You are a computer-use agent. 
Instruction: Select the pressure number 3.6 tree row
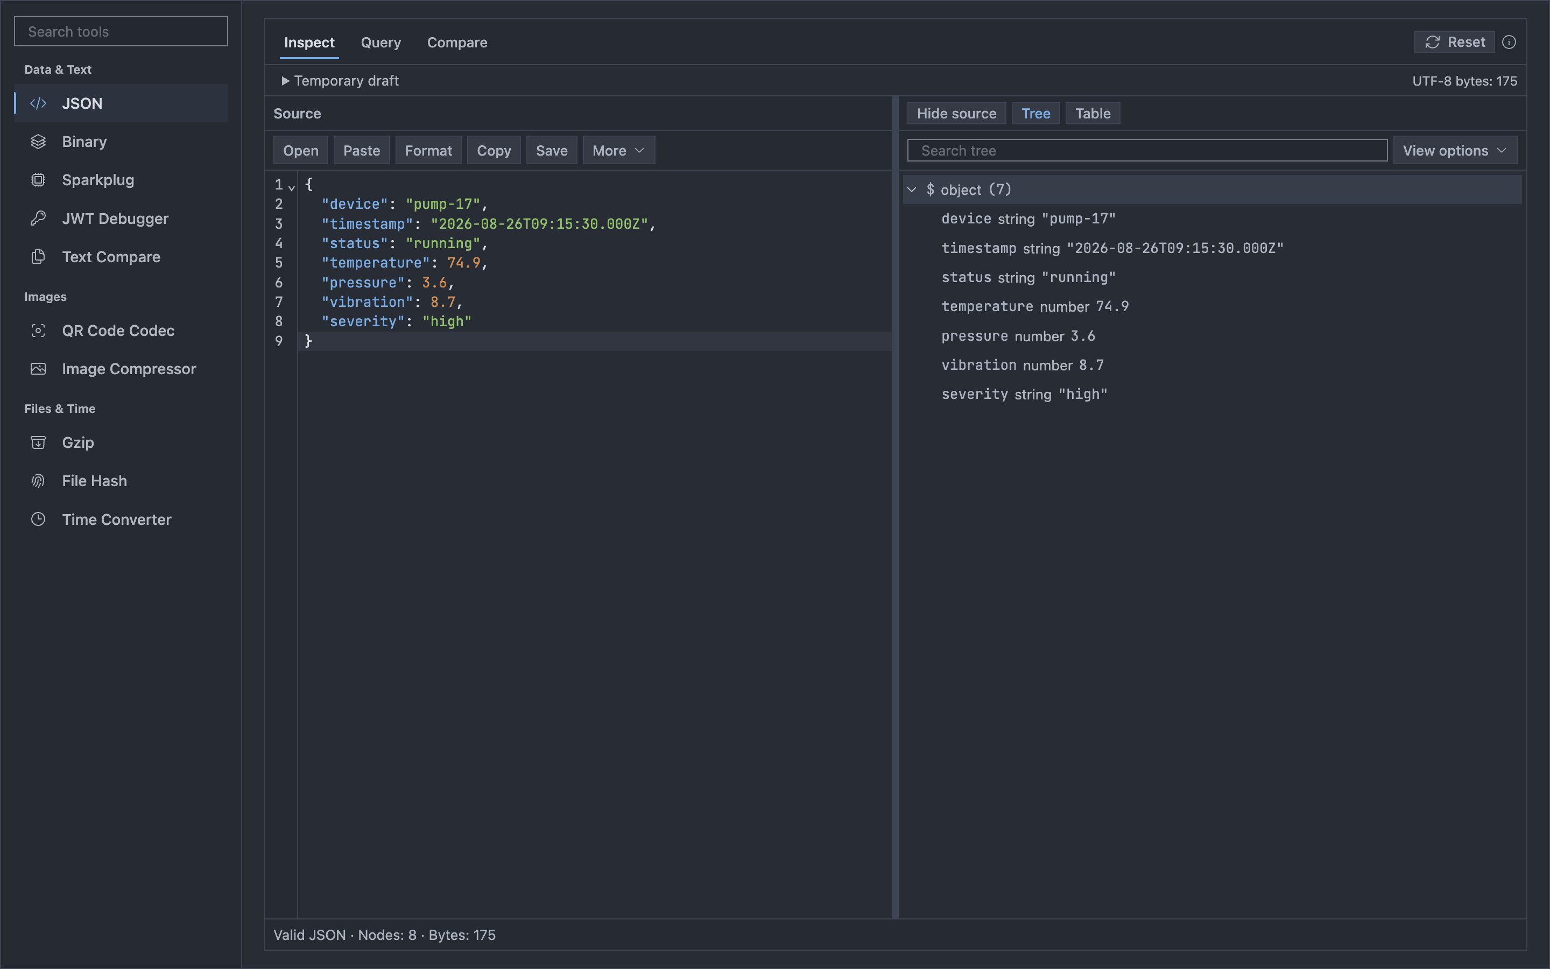click(x=1212, y=336)
